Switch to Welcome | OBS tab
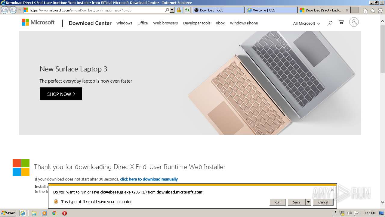Screen dimensions: 385x217 tap(271, 10)
